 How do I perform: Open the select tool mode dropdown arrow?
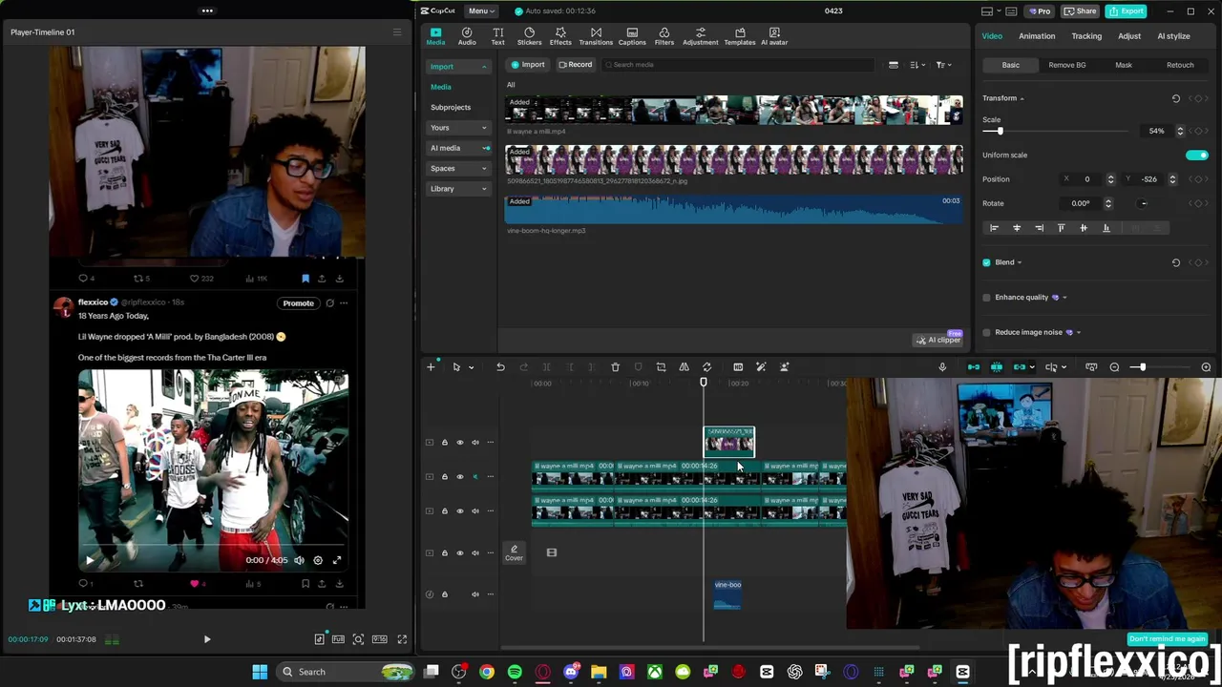(x=471, y=367)
